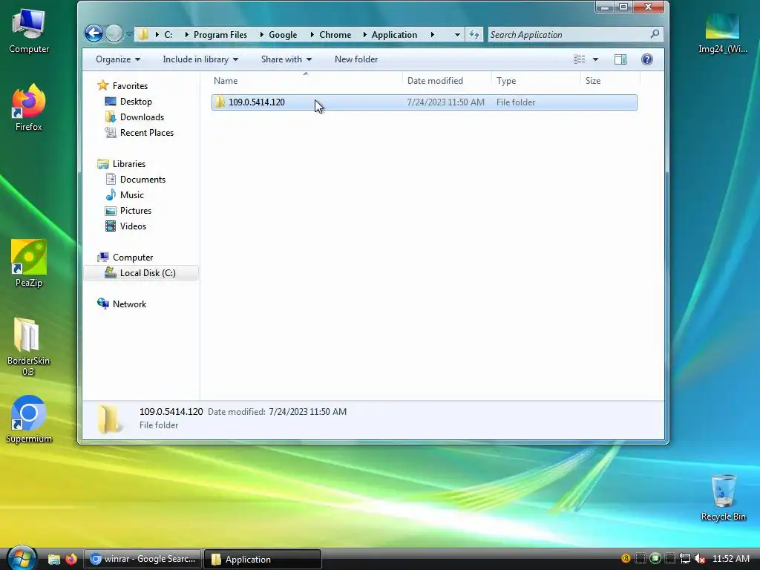The height and width of the screenshot is (570, 760).
Task: Open the view options dropdown arrow
Action: click(x=596, y=59)
